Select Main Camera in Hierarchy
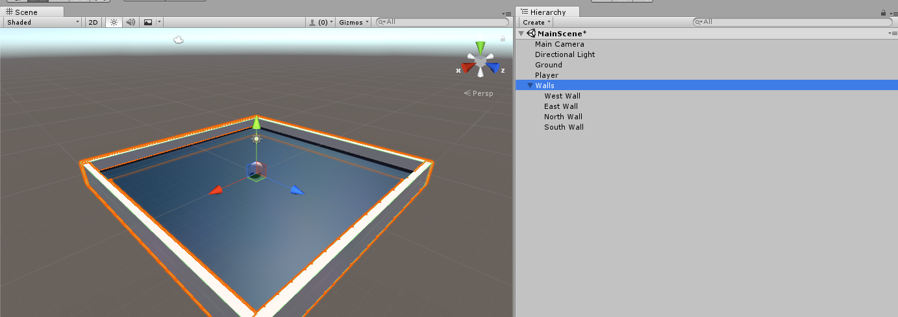This screenshot has width=898, height=317. coord(559,44)
